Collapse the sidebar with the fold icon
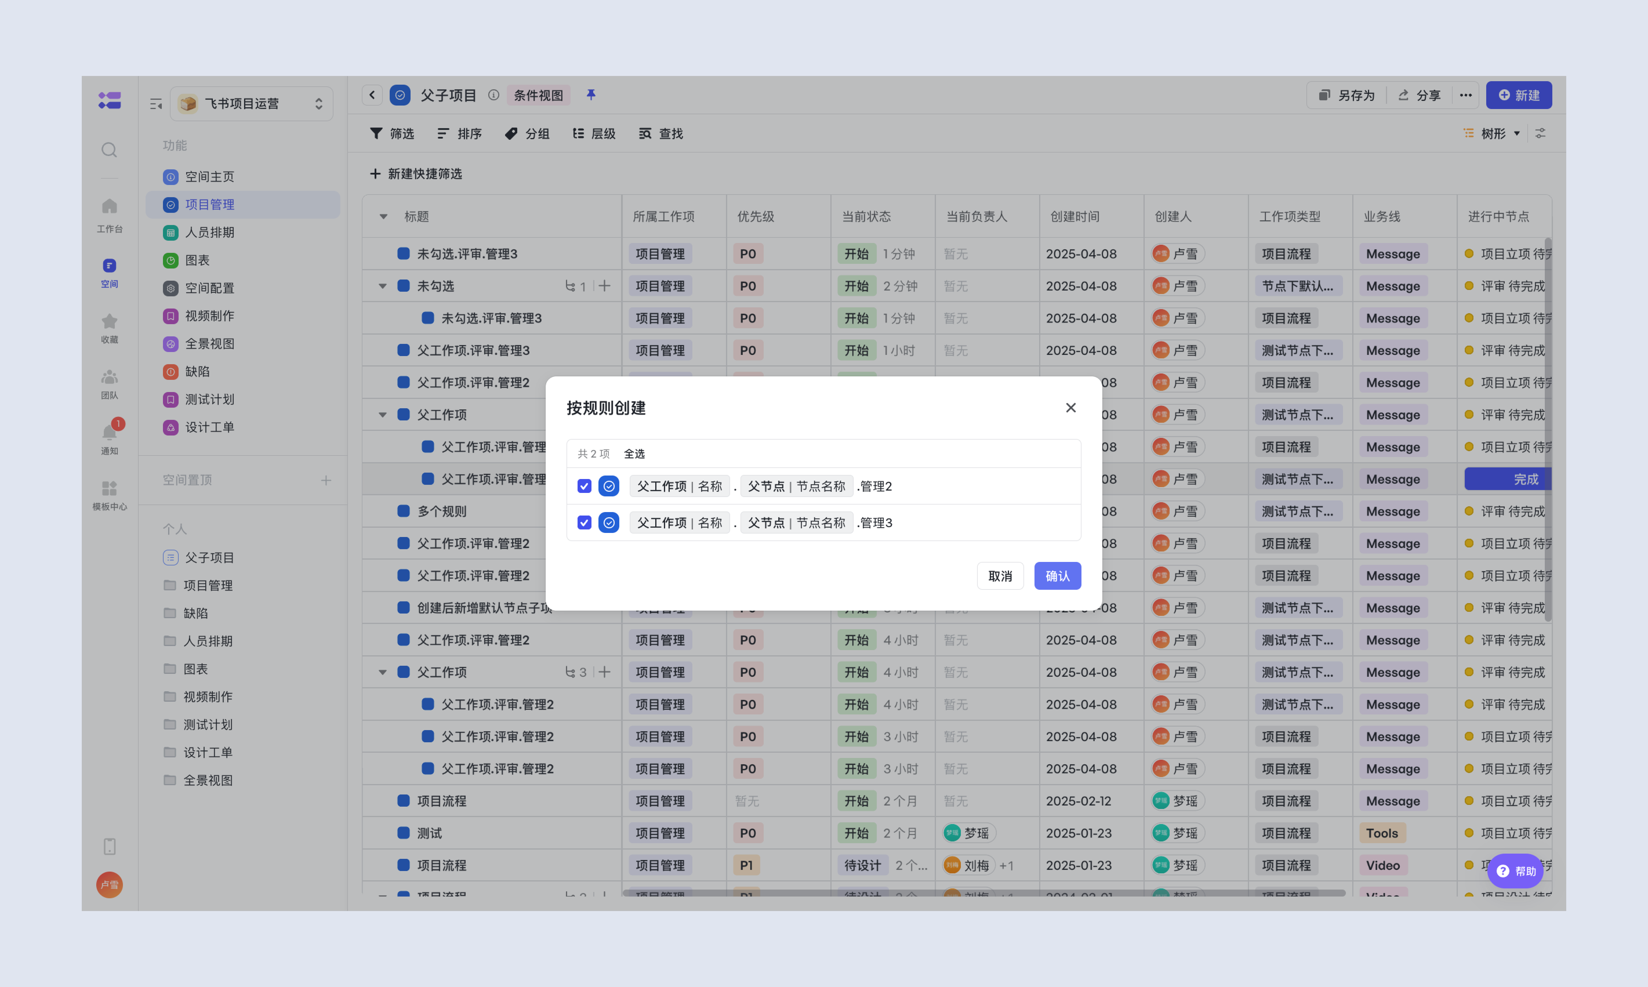 point(156,104)
